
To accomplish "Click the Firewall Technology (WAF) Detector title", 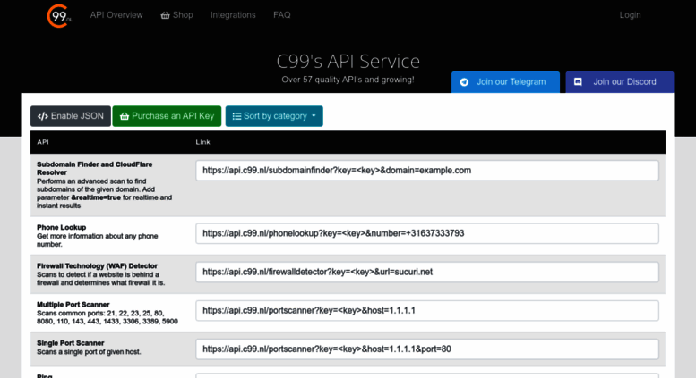I will click(x=98, y=266).
